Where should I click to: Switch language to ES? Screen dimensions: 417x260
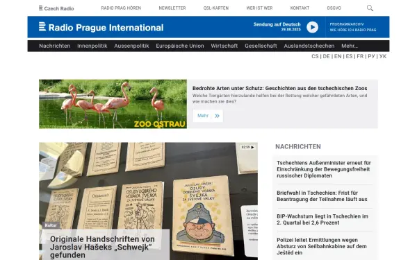(349, 56)
